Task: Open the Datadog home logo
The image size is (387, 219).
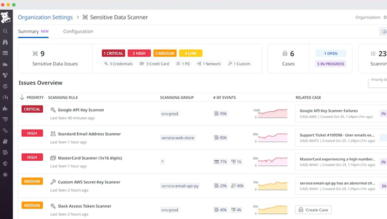Action: [x=6, y=17]
